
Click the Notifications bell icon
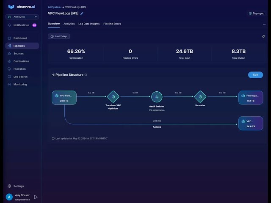[9, 25]
